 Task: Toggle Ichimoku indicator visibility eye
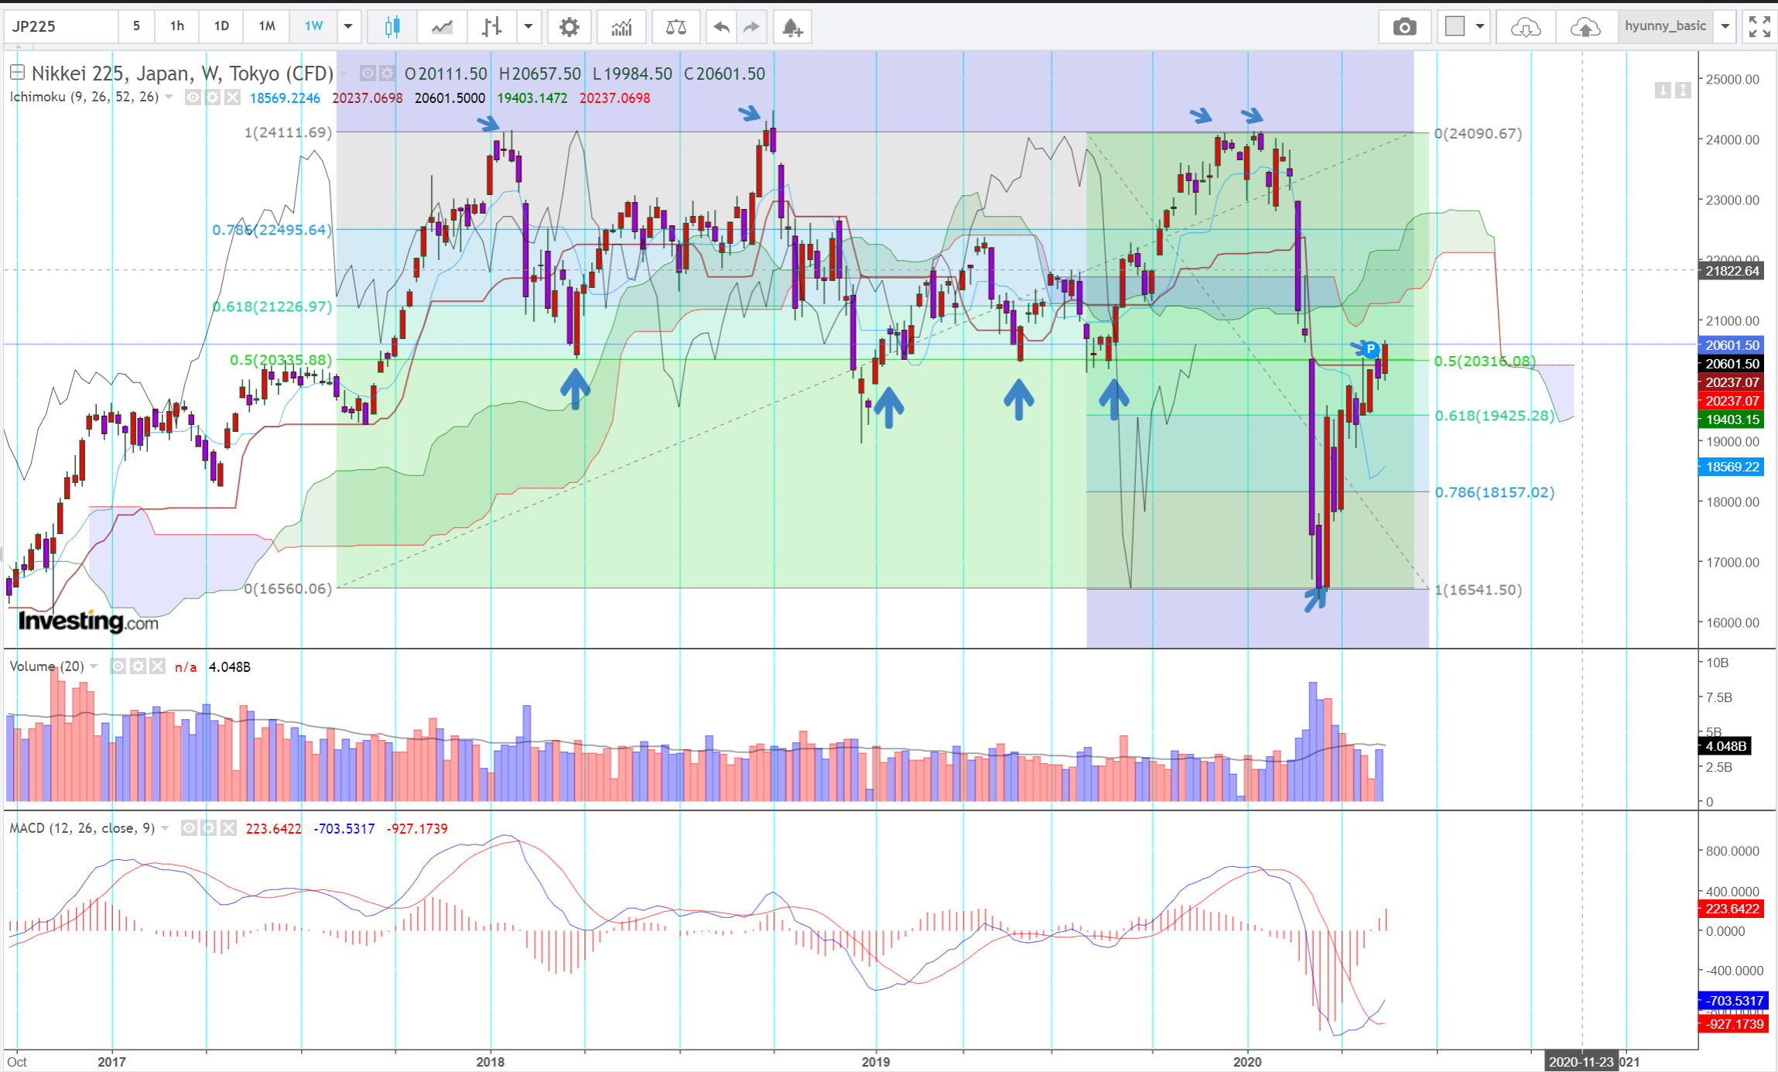coord(193,98)
